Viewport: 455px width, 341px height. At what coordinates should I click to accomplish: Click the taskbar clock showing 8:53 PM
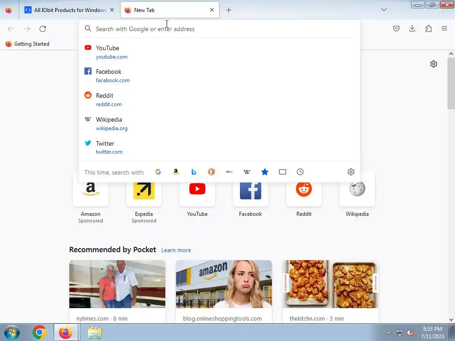[432, 333]
